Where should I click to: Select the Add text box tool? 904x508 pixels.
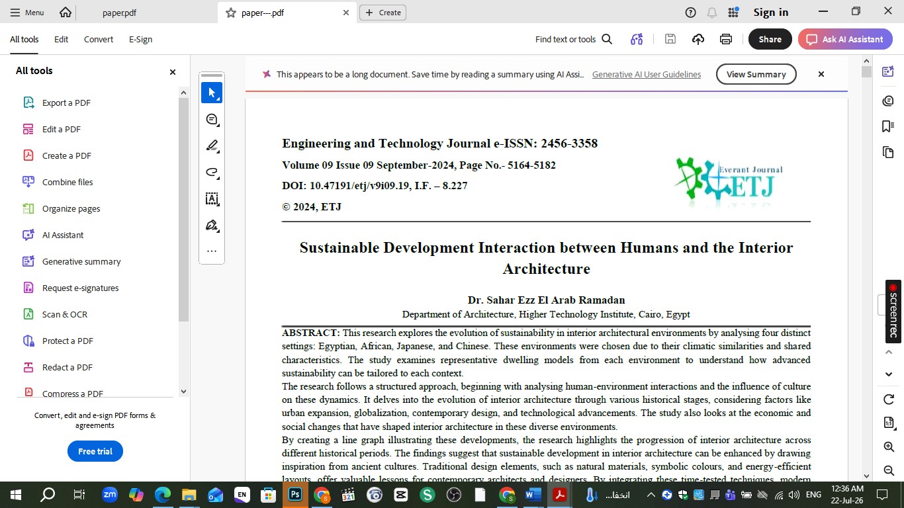tap(212, 198)
